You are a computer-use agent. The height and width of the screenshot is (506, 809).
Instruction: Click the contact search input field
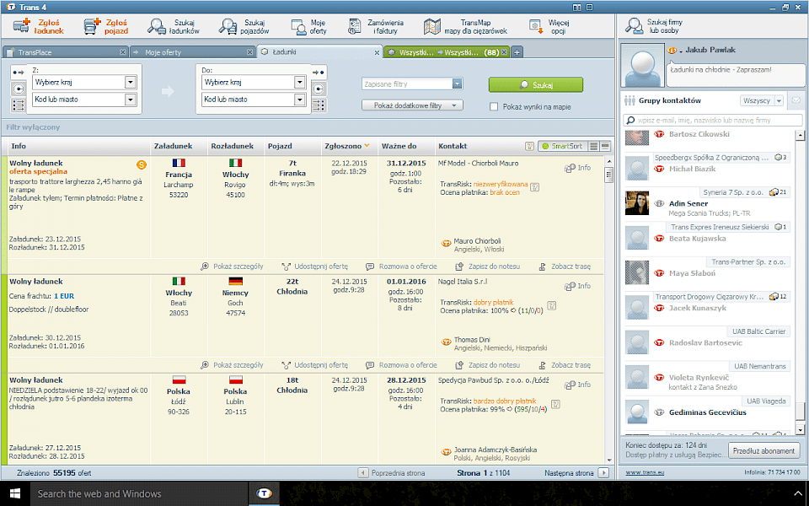pyautogui.click(x=713, y=120)
